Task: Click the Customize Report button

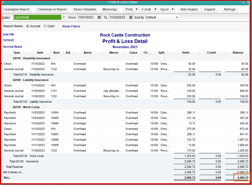Action: [17, 9]
